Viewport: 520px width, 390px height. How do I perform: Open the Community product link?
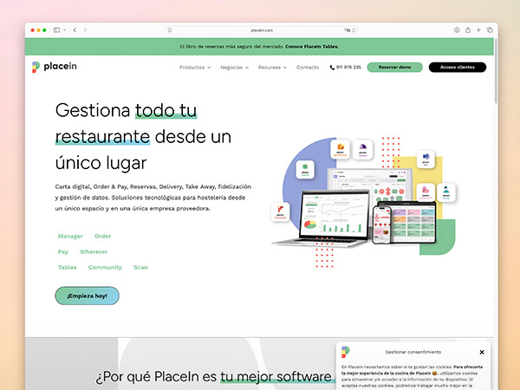[105, 267]
